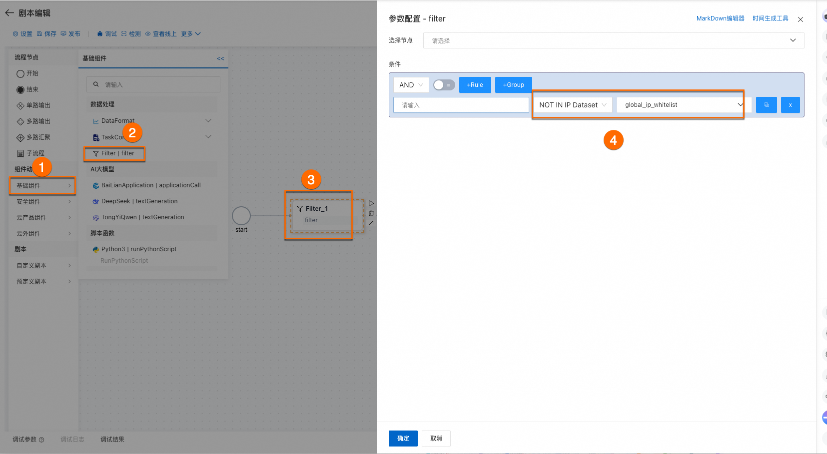Open the AND logic operator dropdown
This screenshot has height=454, width=827.
click(x=411, y=85)
